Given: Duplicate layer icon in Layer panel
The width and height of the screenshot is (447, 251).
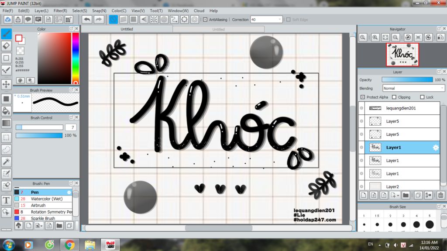Looking at the screenshot, I should coord(418,196).
